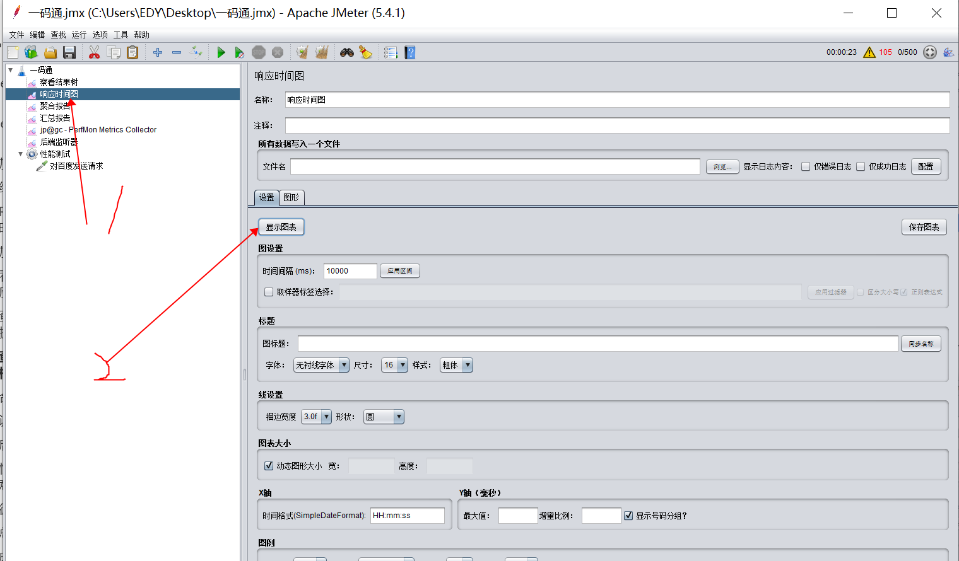The image size is (959, 561).
Task: Click the Paste clipboard icon
Action: click(132, 52)
